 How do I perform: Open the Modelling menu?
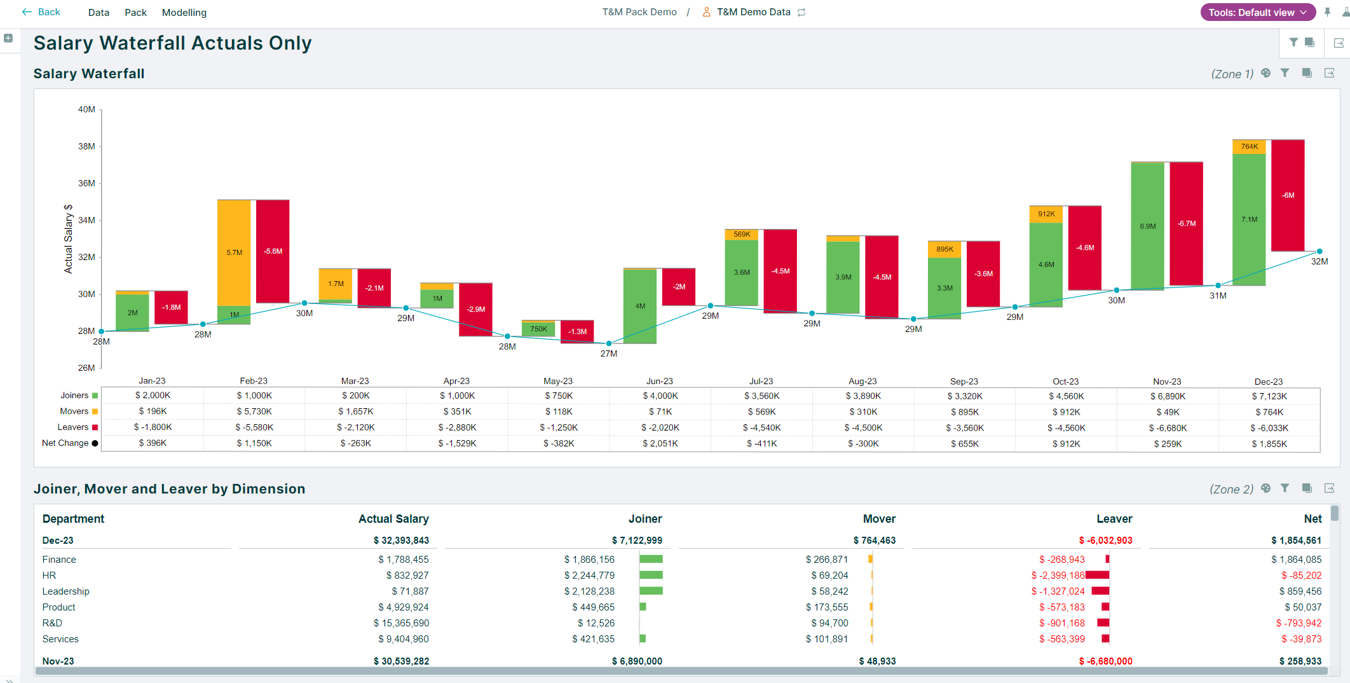click(x=184, y=12)
